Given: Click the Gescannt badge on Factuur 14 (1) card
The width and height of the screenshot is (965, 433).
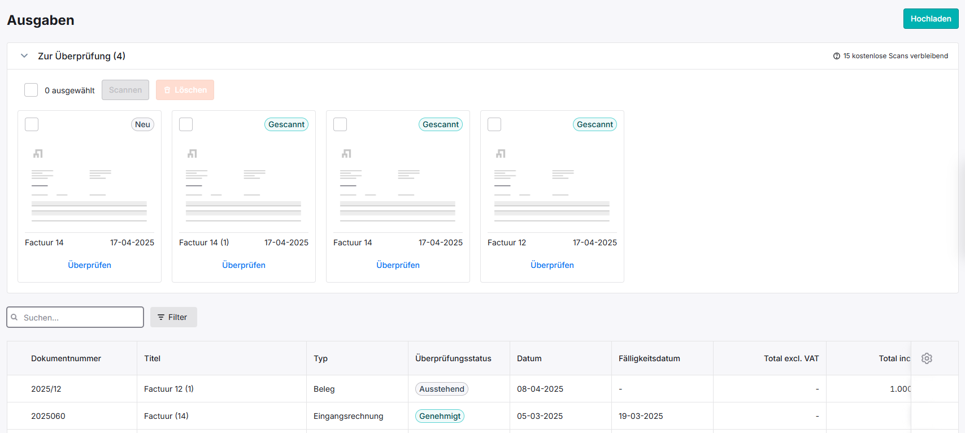Looking at the screenshot, I should coord(286,124).
